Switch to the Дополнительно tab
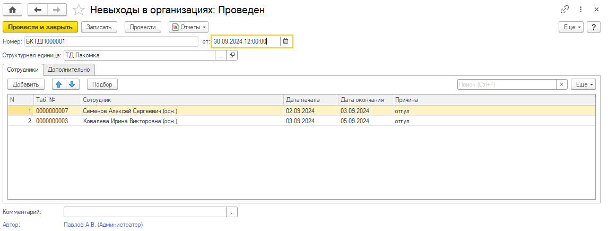This screenshot has height=231, width=608. point(69,69)
